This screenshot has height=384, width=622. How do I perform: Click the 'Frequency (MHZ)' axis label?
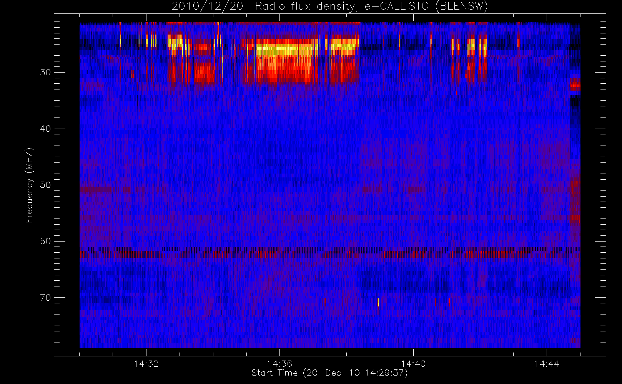point(29,185)
